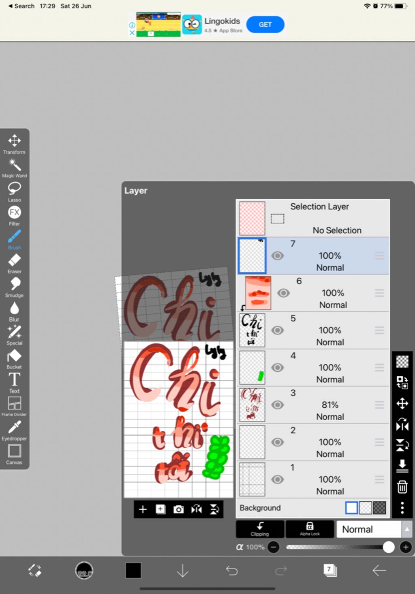Clear layer with checkerboard icon
Viewport: 415px width, 594px height.
click(402, 361)
